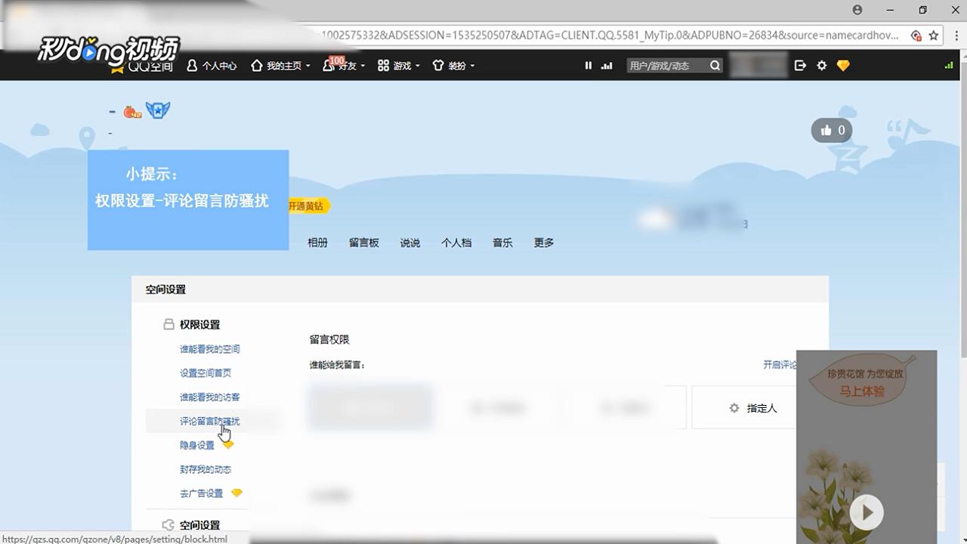Expand the 我的主页 dropdown menu
The width and height of the screenshot is (967, 544).
pyautogui.click(x=281, y=66)
